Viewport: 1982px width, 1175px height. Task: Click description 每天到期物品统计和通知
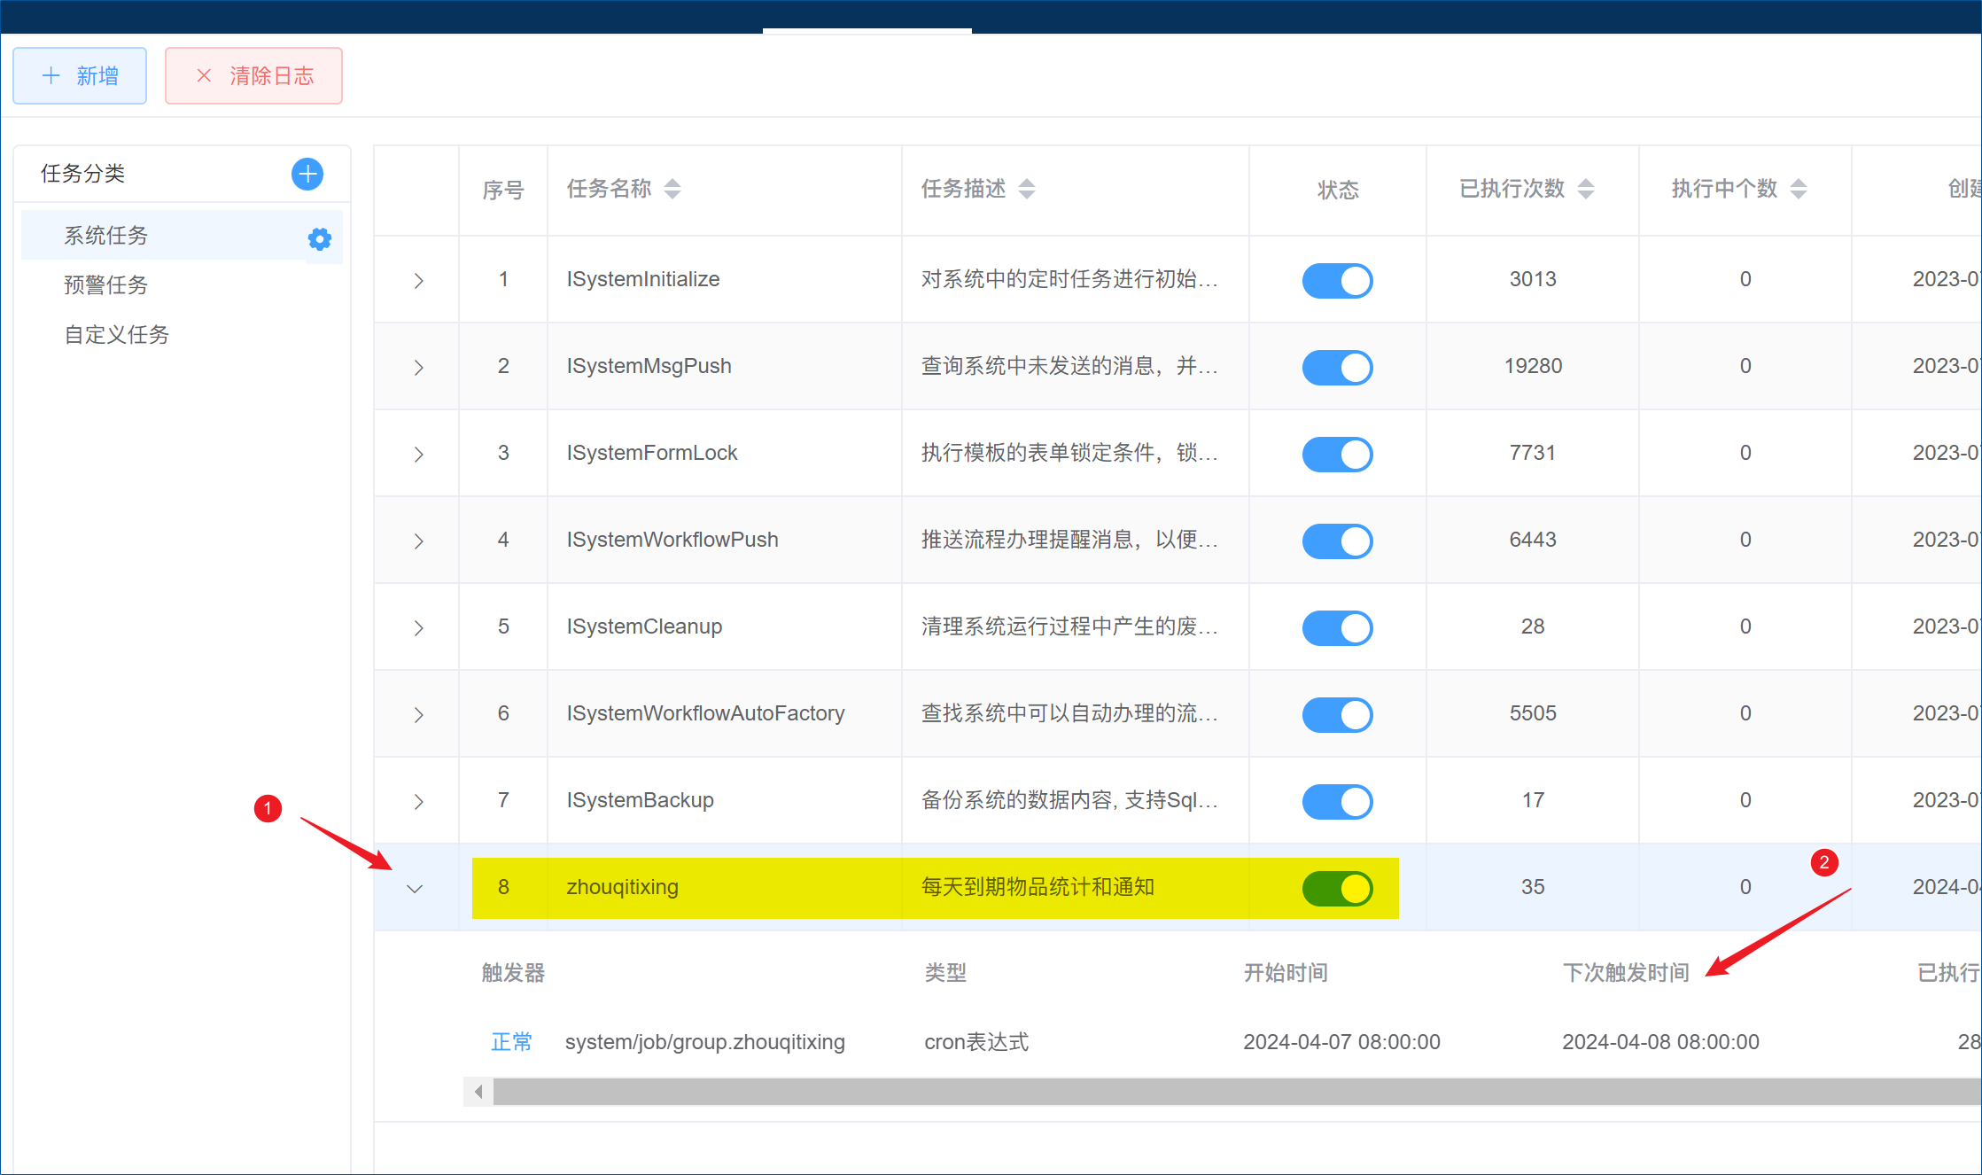tap(1038, 887)
